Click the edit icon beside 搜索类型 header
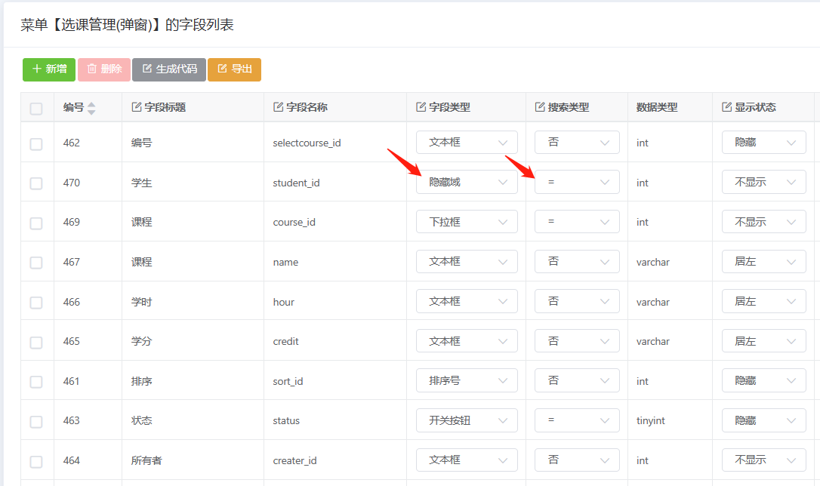The width and height of the screenshot is (820, 486). [x=540, y=107]
